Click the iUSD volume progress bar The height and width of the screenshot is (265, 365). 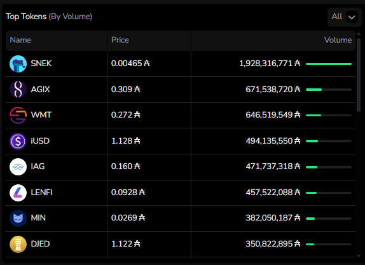[329, 141]
